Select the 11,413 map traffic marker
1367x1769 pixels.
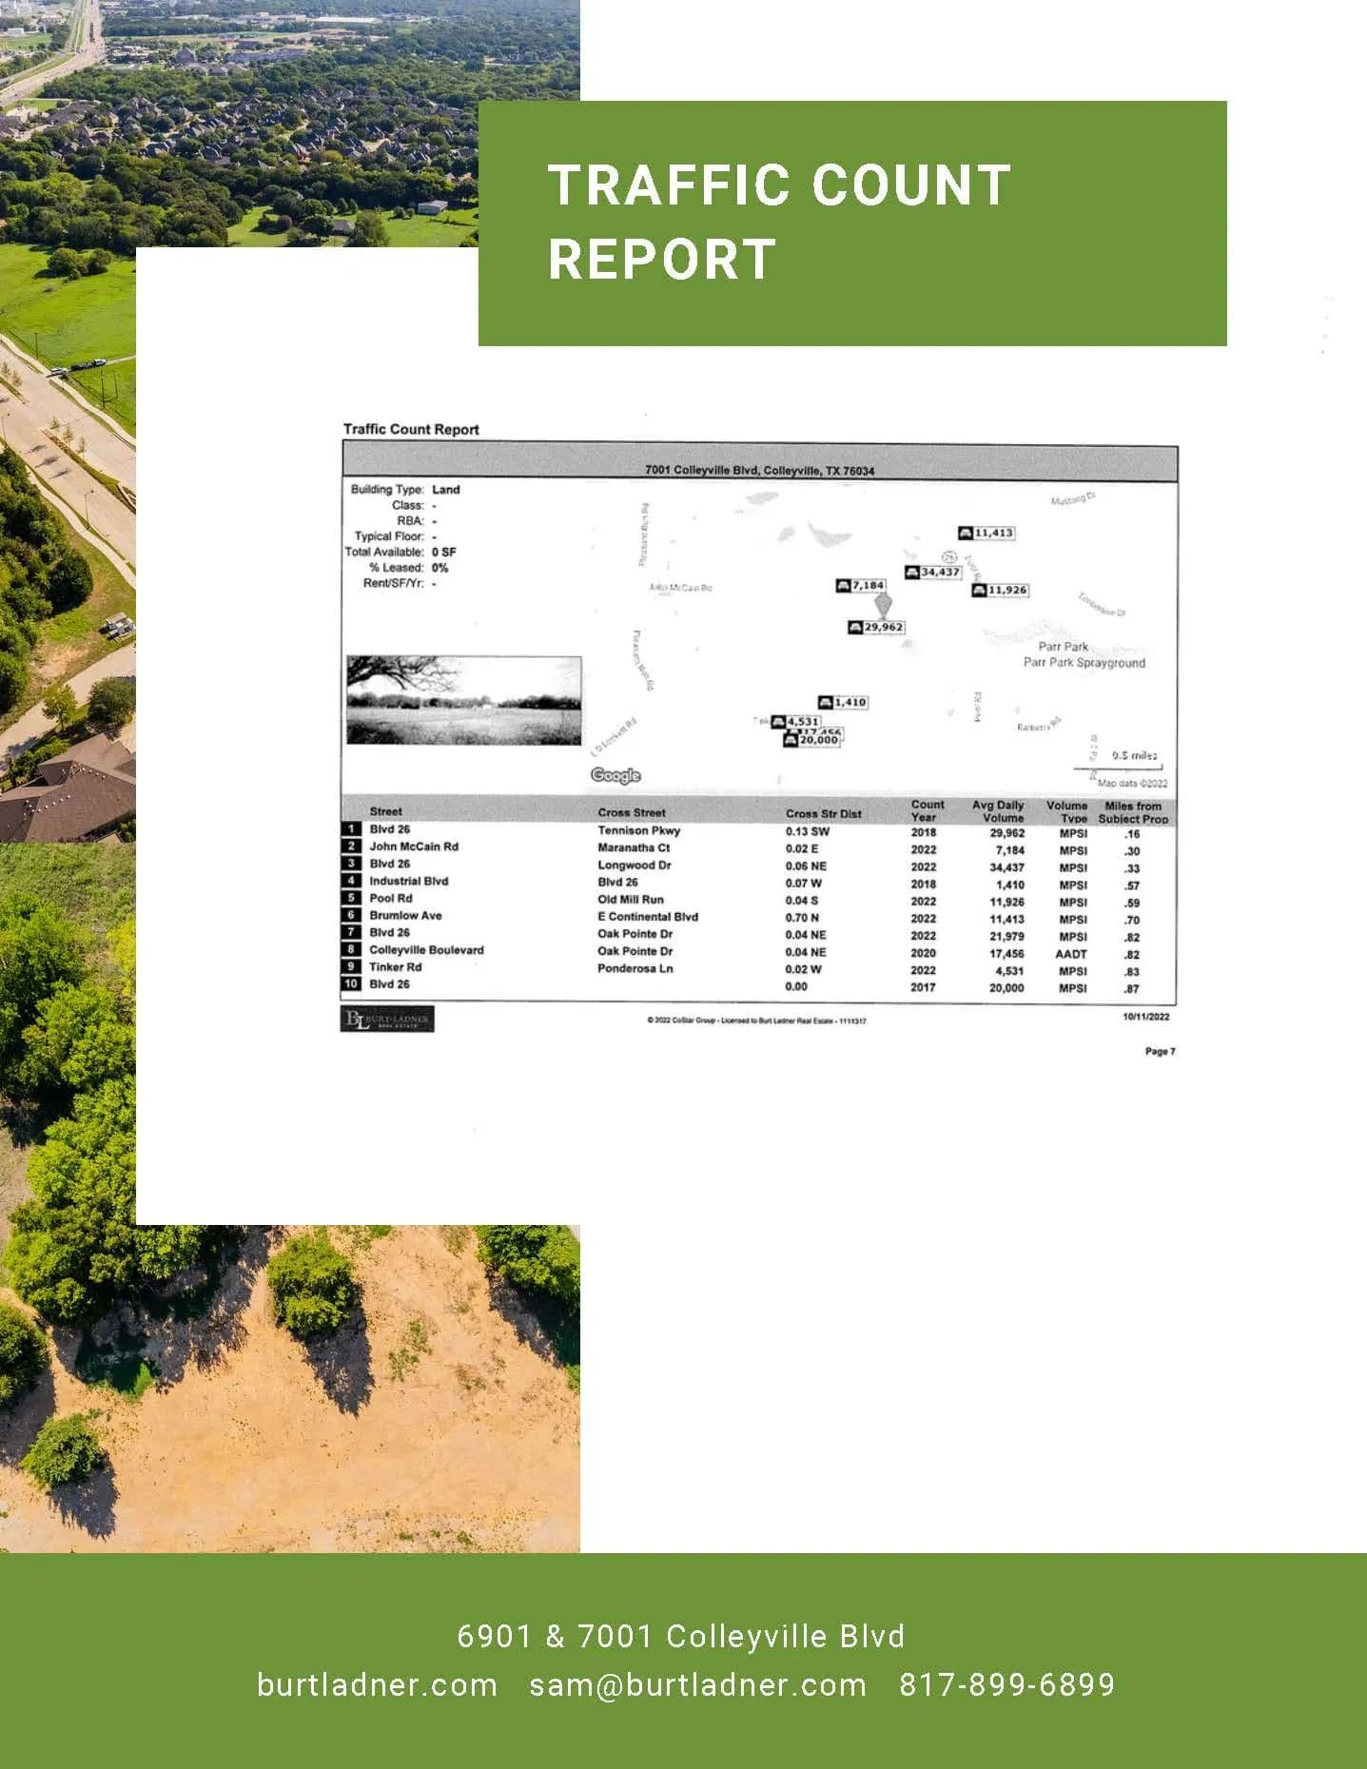click(986, 533)
